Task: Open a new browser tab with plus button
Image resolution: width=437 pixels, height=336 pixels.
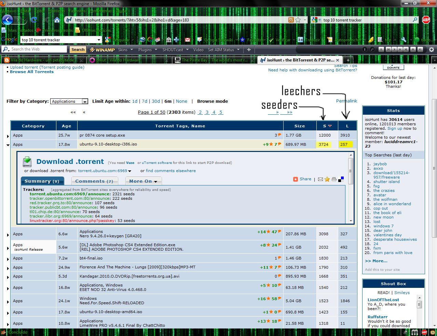Action: [x=348, y=60]
